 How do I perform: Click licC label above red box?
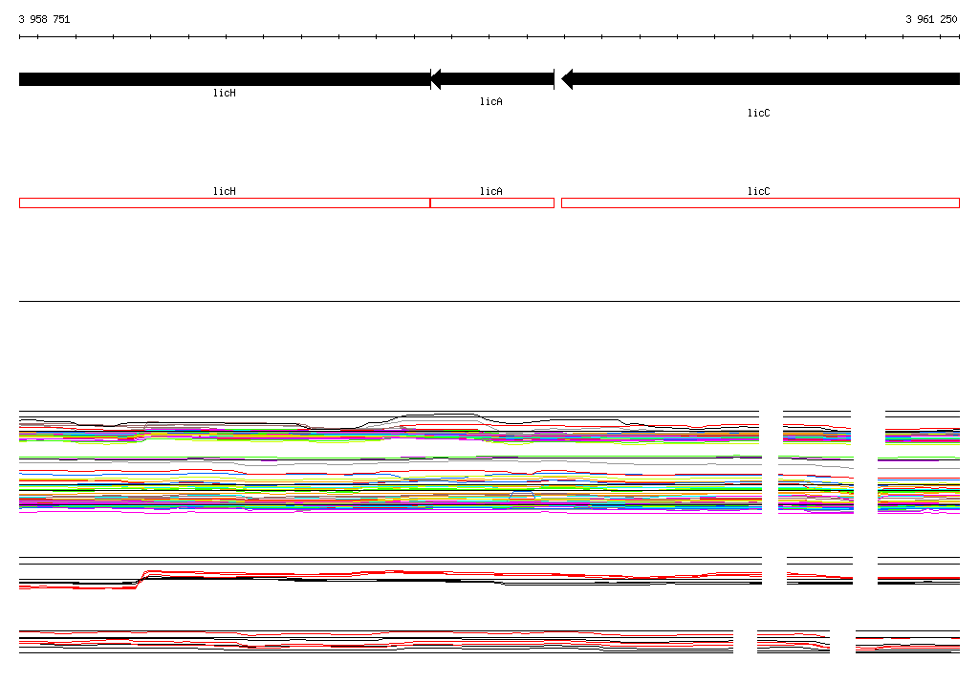[x=758, y=191]
